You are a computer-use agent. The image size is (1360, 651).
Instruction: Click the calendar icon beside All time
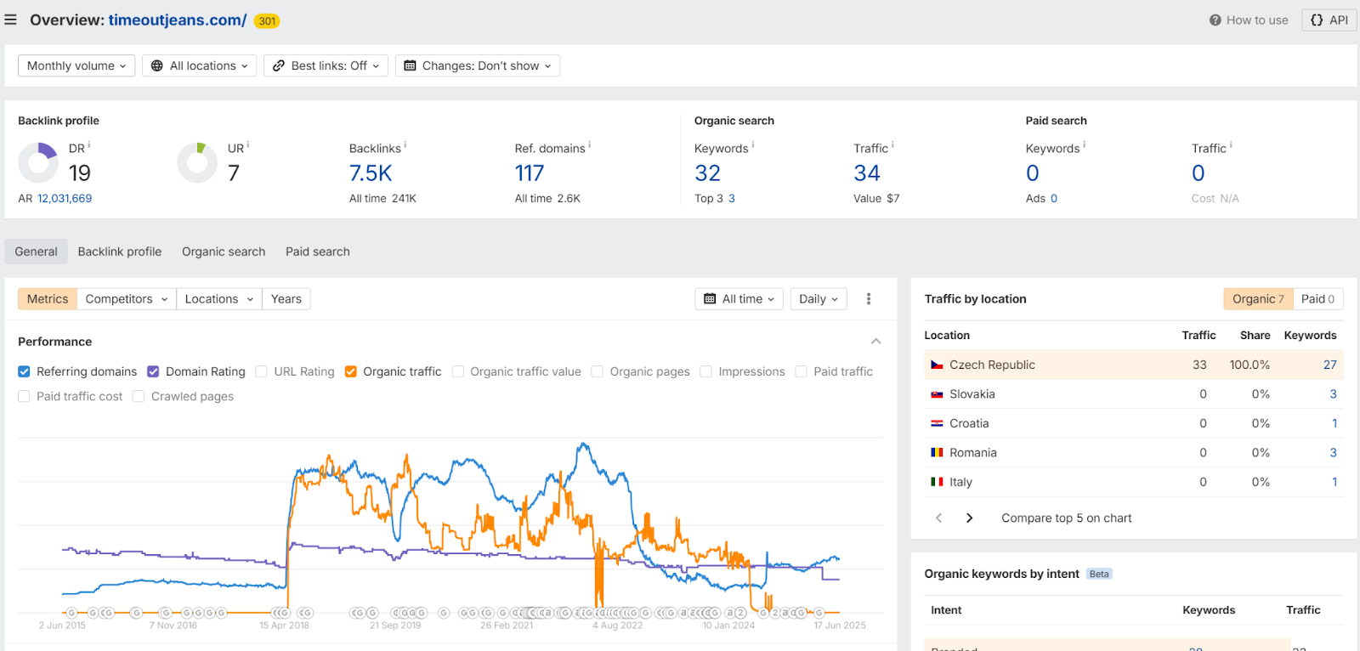coord(710,299)
